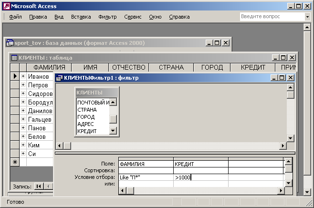Open the Правка menu
Viewport: 314px width, 208px height.
tap(38, 17)
